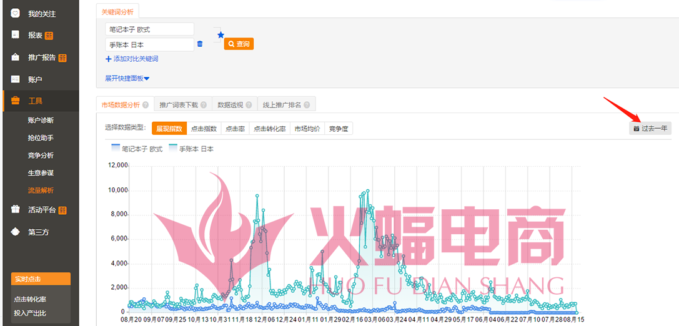Click the 实时点击 orange header
Screen dimensions: 679x326
(x=41, y=279)
